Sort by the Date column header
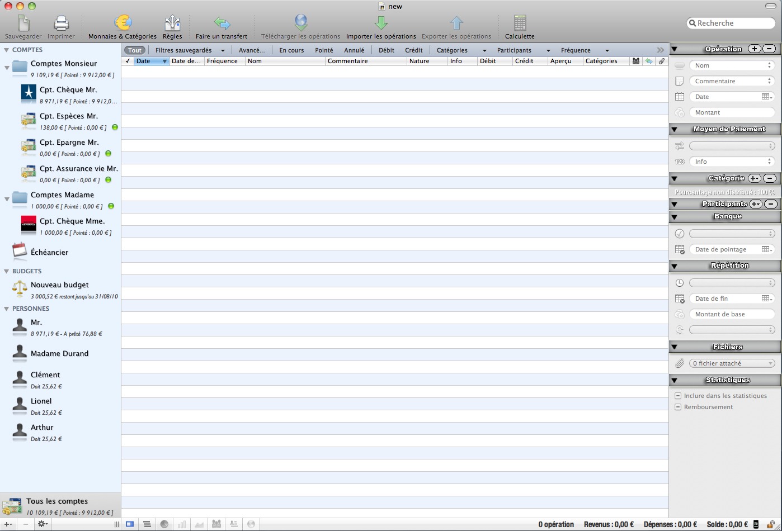The image size is (782, 531). point(151,61)
